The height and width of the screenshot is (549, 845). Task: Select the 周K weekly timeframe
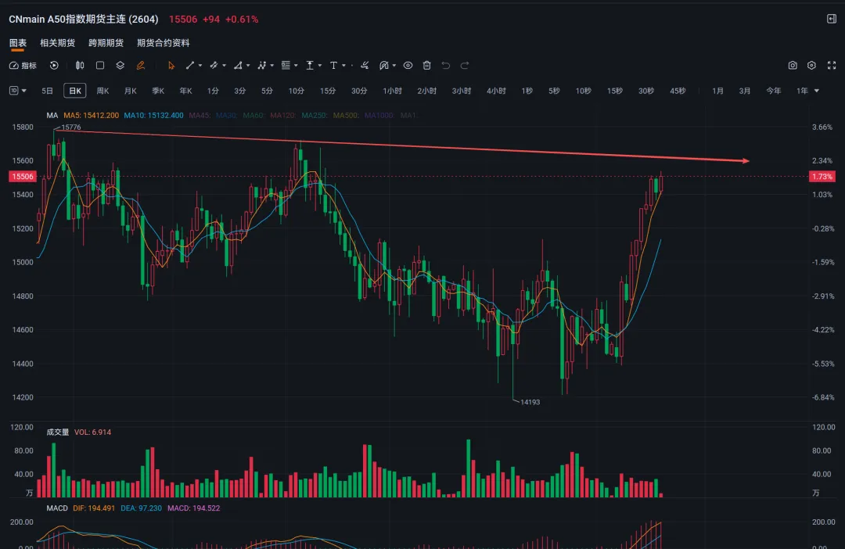pyautogui.click(x=102, y=91)
